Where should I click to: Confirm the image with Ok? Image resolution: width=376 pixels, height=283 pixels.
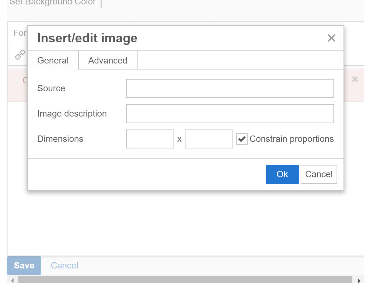click(x=282, y=174)
